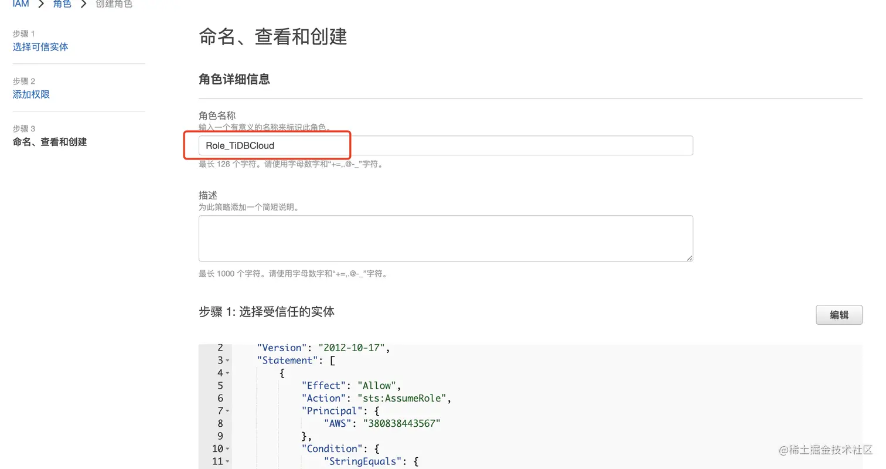Select step 3 命名、查看和创建

click(50, 142)
